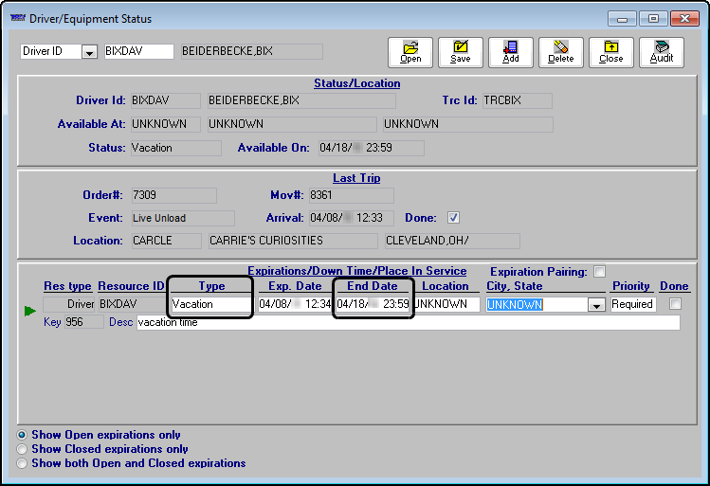Uncheck the Last Trip Done checkbox
The height and width of the screenshot is (486, 710).
point(453,217)
